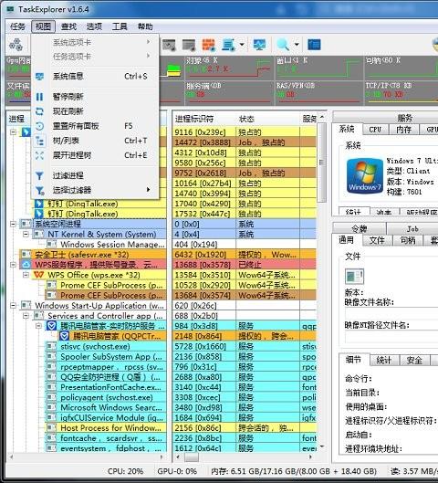The width and height of the screenshot is (438, 483).
Task: Toggle 树/列表 view mode menu entry
Action: 95,141
